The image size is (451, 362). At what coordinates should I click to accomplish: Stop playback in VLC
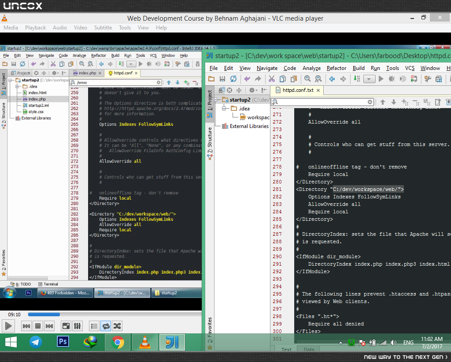38,326
